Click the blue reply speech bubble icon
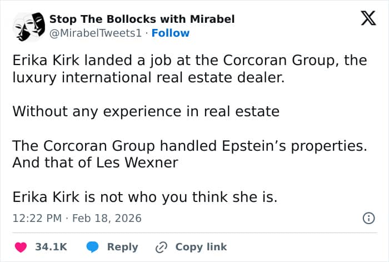Image resolution: width=389 pixels, height=262 pixels. (92, 247)
